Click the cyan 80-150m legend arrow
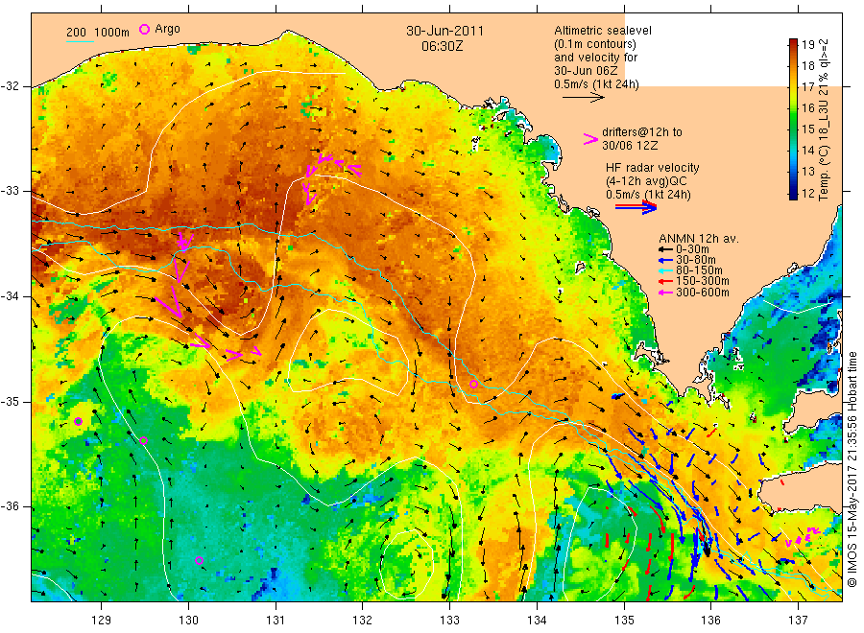 (665, 270)
